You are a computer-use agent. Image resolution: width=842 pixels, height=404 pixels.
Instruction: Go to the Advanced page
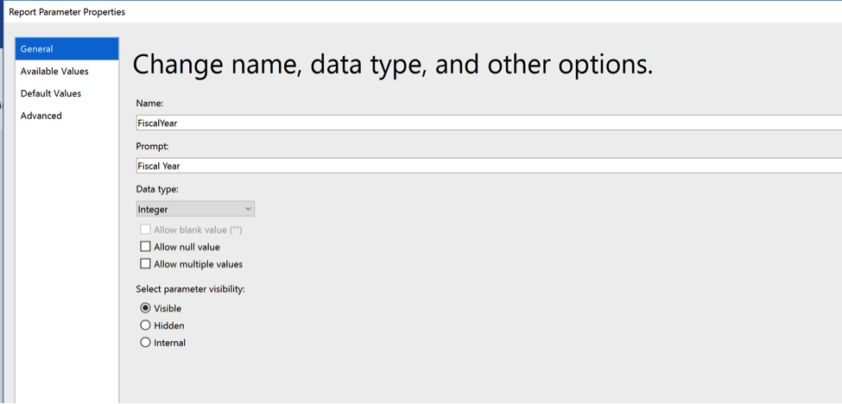click(67, 116)
